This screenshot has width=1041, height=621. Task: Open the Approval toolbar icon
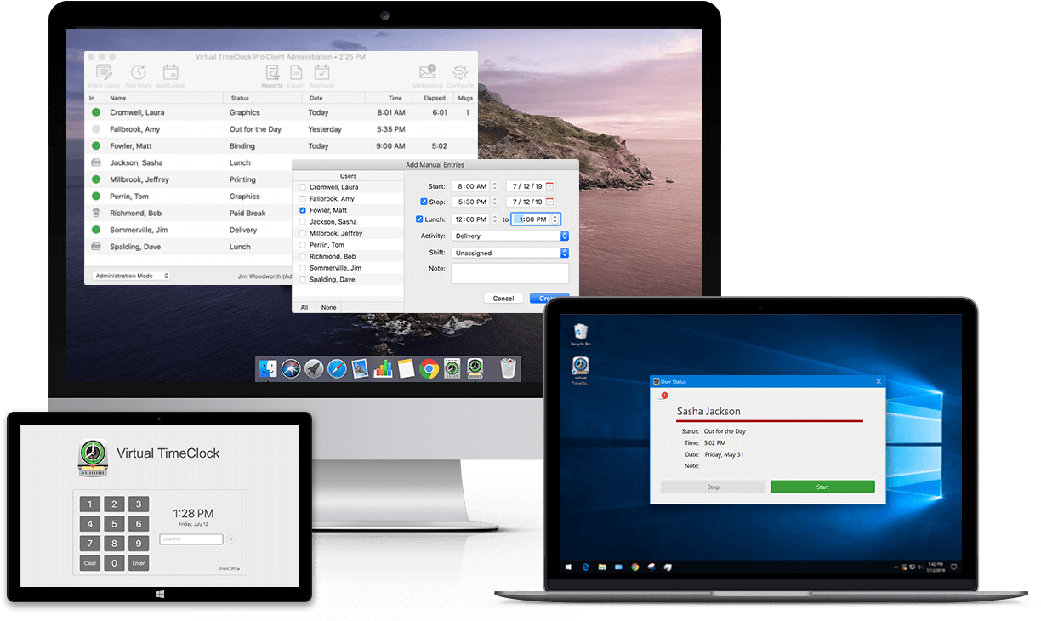pos(321,74)
